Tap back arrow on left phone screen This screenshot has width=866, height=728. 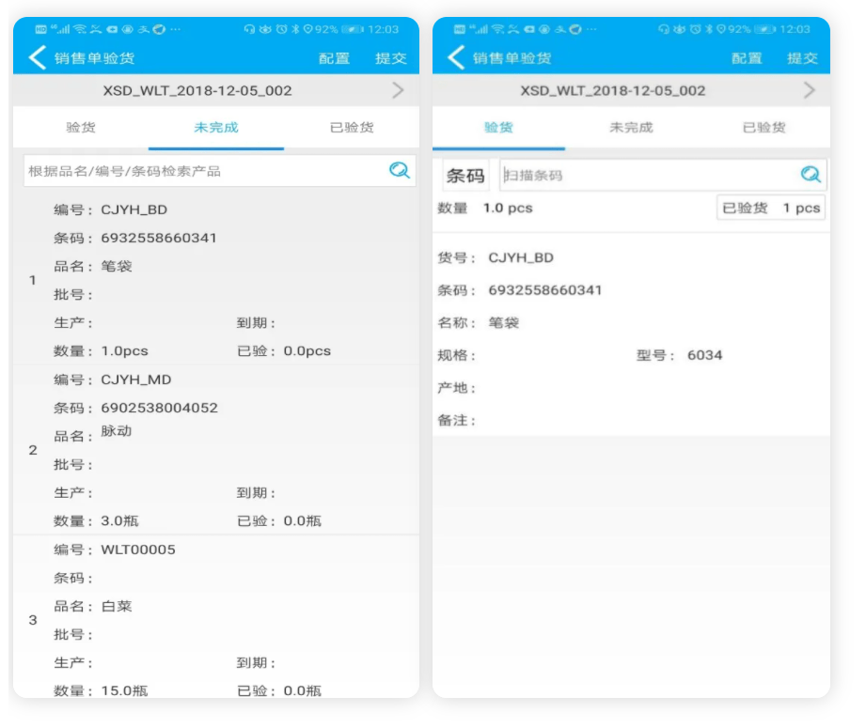pos(37,58)
